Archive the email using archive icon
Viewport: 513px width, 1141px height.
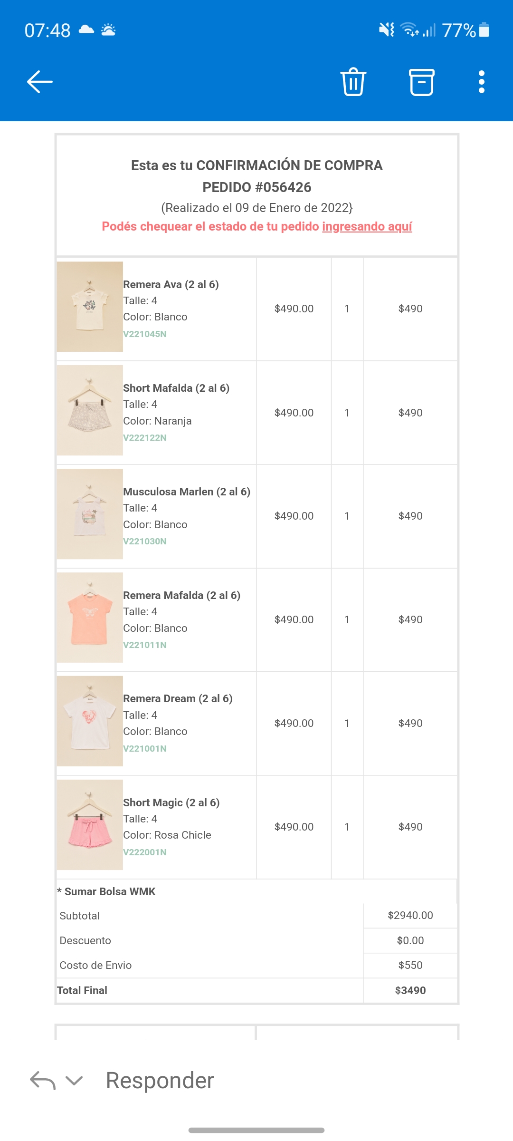point(421,82)
